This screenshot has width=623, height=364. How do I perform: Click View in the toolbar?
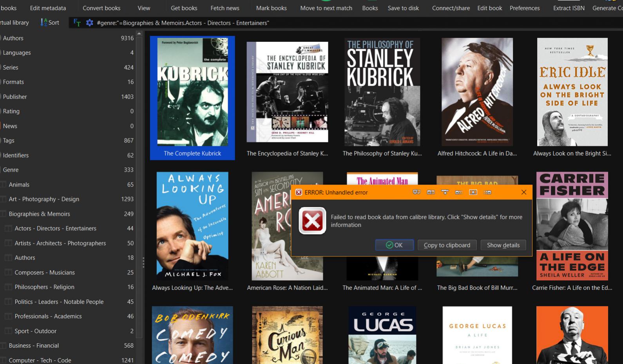pyautogui.click(x=144, y=8)
